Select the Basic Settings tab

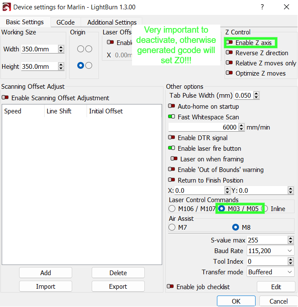pyautogui.click(x=25, y=22)
